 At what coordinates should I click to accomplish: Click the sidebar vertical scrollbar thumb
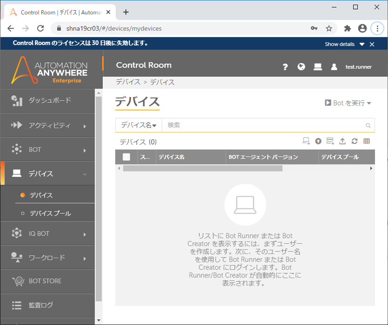(x=99, y=199)
